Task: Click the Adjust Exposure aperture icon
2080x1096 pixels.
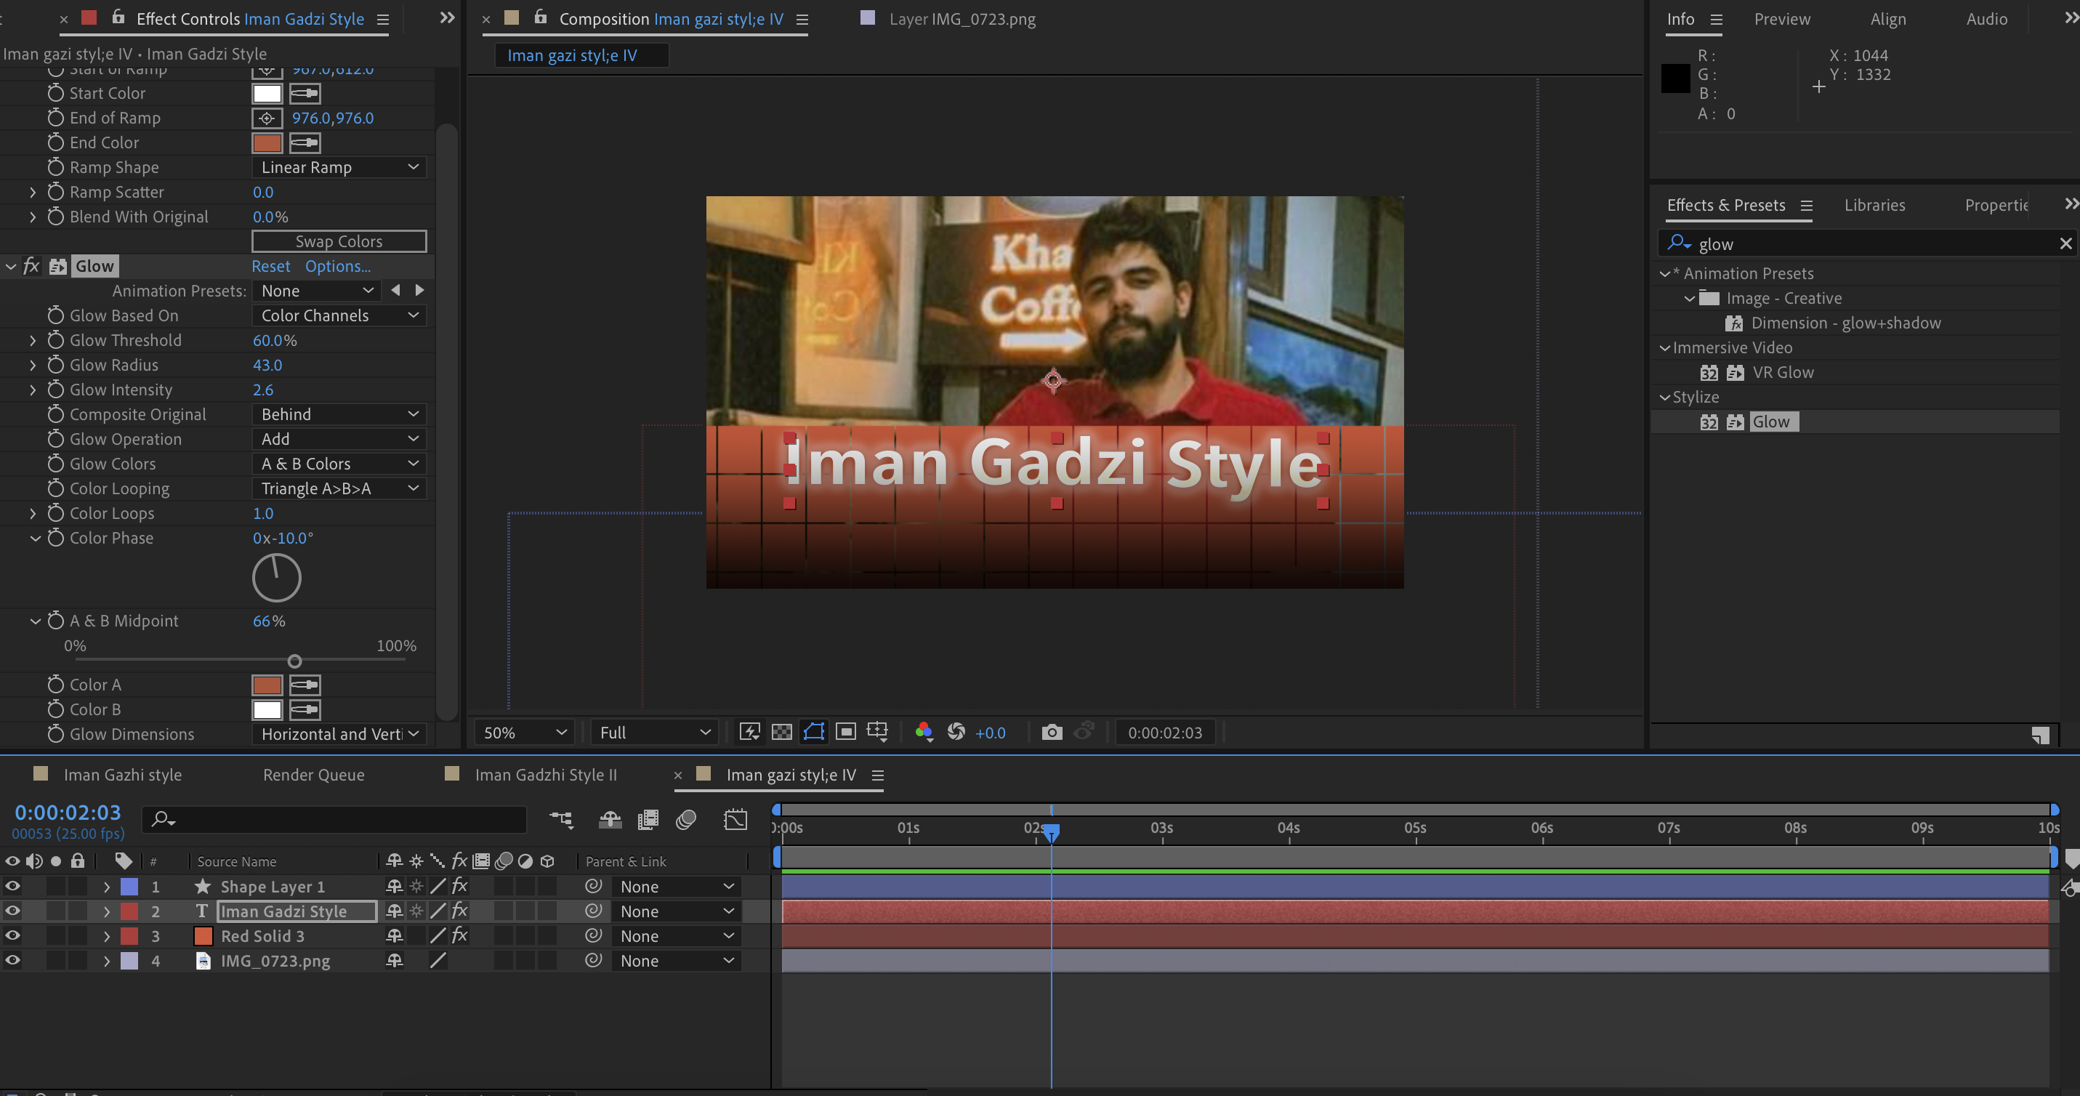Action: 956,732
